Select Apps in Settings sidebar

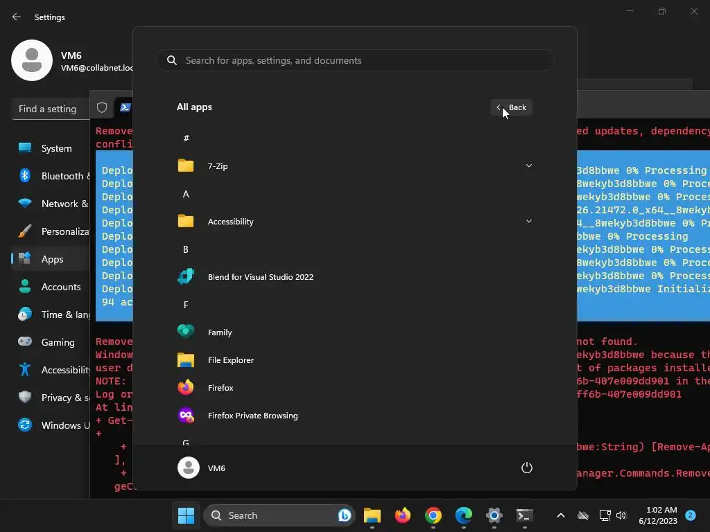coord(51,259)
